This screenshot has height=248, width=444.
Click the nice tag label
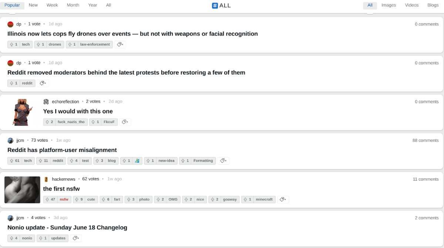(200, 199)
